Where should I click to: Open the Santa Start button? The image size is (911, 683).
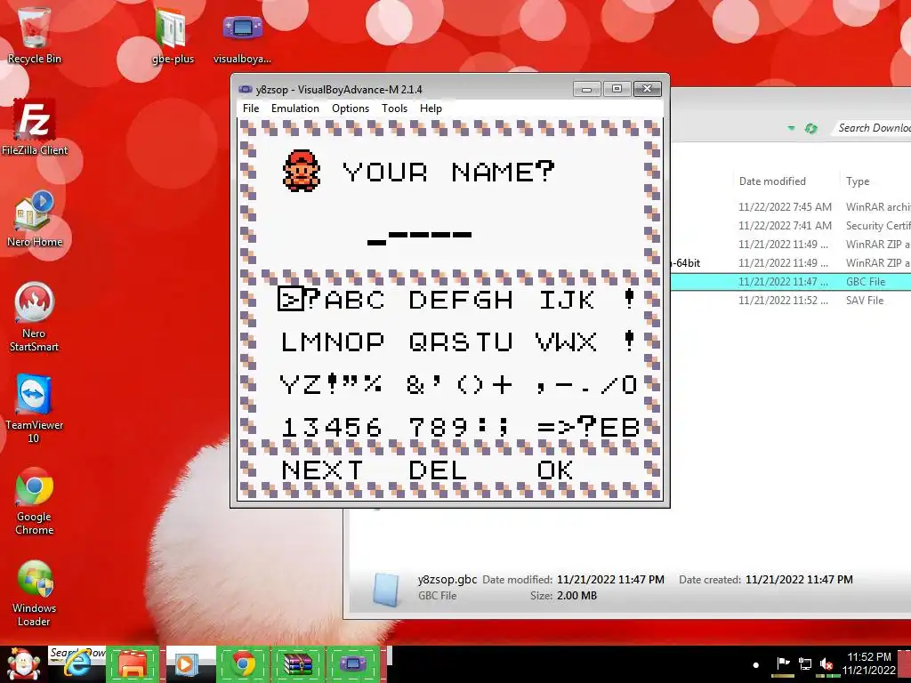pos(22,664)
